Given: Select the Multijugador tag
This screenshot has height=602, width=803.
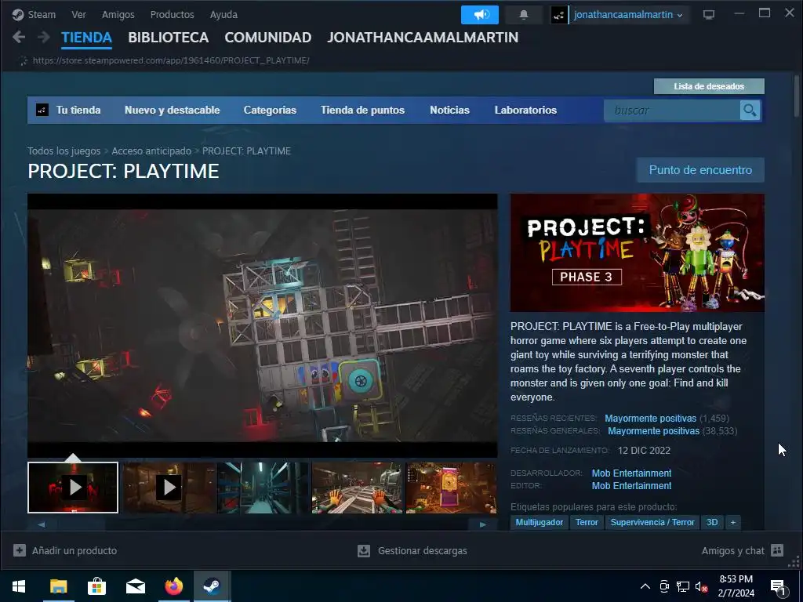Looking at the screenshot, I should tap(539, 522).
